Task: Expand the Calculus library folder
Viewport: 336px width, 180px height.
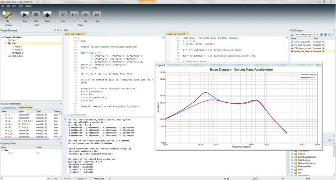Action: point(292,153)
